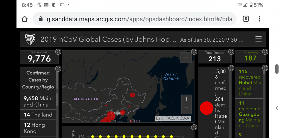Viewport: 285px width, 138px height.
Task: Tap the battery 51% status indicator
Action: 256,5
